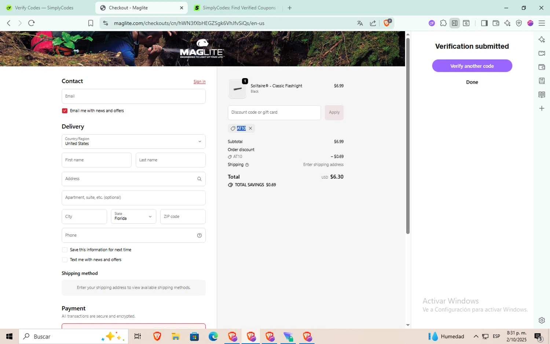Click Apartment, suite, etc. field

[x=133, y=198]
